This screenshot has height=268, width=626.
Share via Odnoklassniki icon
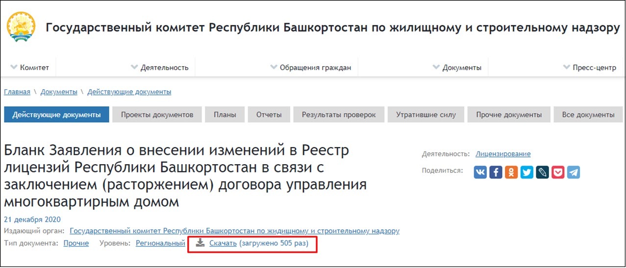(x=511, y=172)
